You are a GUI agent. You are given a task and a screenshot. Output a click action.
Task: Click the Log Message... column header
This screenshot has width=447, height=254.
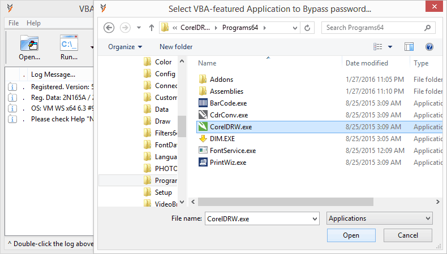coord(53,75)
